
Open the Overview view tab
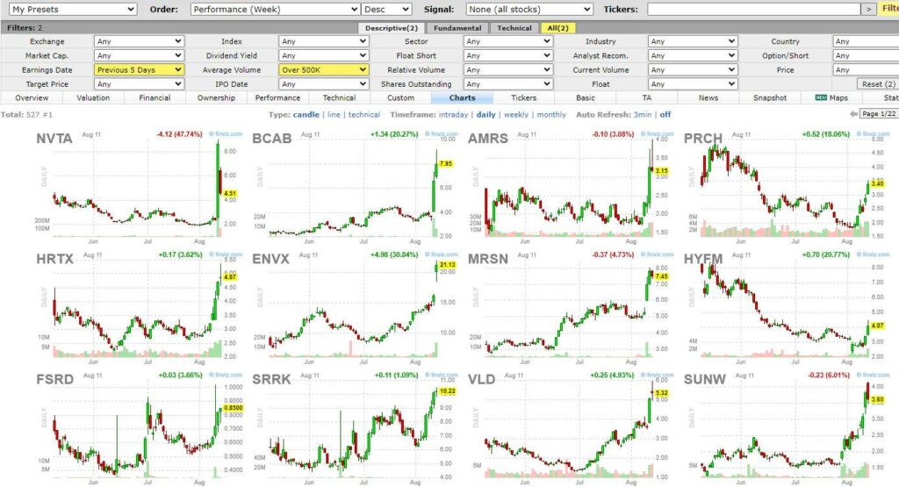(32, 98)
